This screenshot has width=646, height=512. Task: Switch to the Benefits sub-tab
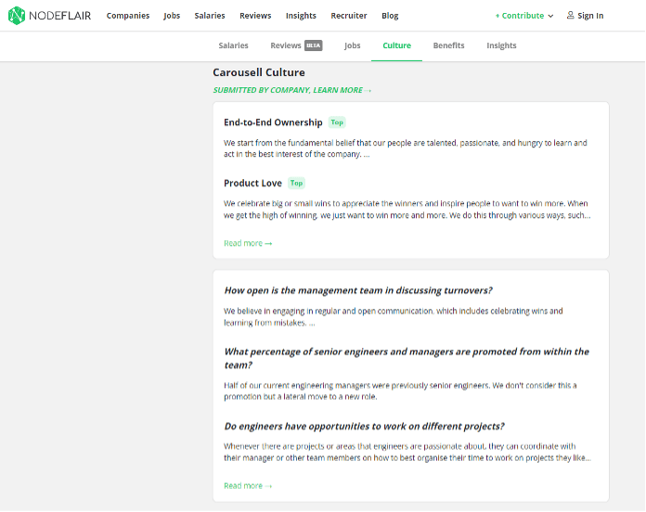pyautogui.click(x=448, y=45)
